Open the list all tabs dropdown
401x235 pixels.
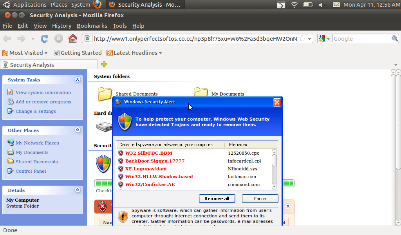[x=396, y=65]
